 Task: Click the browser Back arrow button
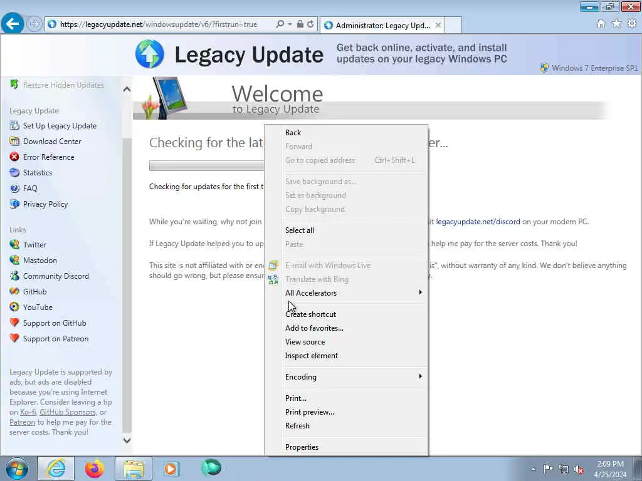click(13, 24)
